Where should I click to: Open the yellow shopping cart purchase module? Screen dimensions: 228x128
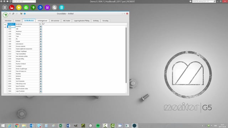click(x=19, y=7)
